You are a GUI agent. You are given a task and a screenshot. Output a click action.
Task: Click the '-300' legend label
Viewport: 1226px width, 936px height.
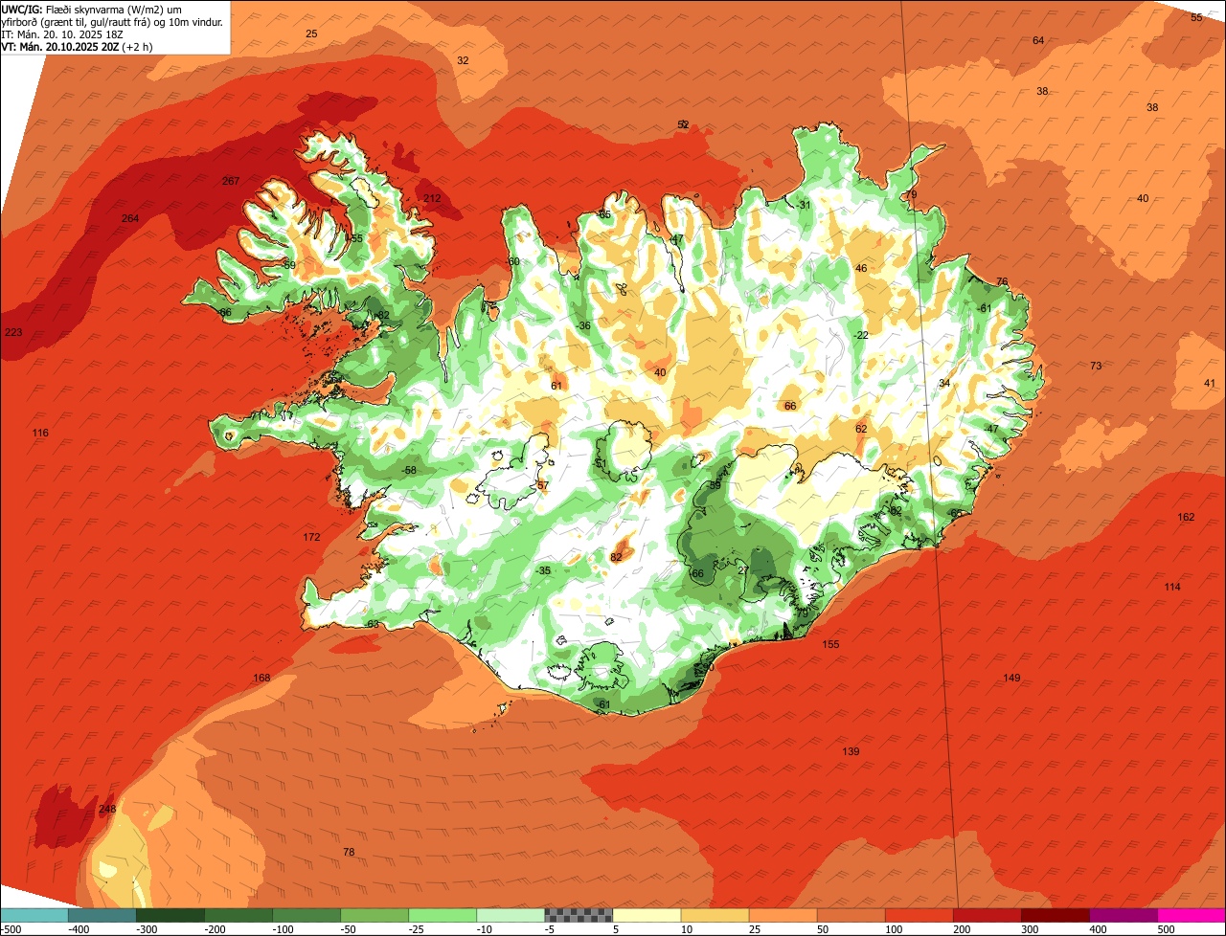pyautogui.click(x=147, y=929)
